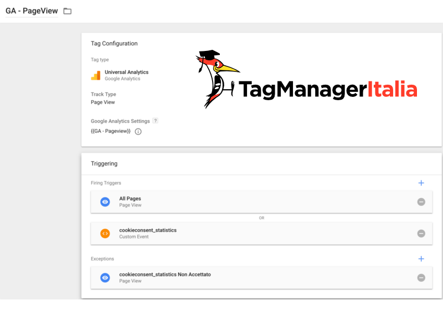Open the All Pages trigger row
443x310 pixels.
(261, 202)
